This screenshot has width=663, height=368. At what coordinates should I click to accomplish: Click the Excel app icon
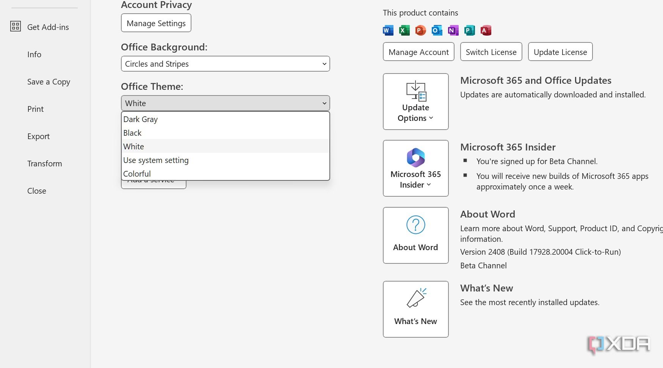click(x=404, y=30)
